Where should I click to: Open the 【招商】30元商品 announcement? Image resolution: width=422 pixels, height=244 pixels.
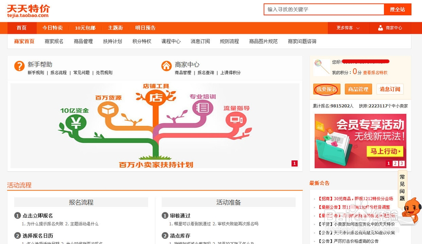point(355,199)
